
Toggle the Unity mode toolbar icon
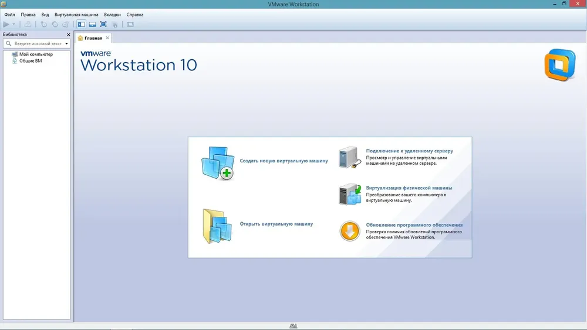tap(115, 24)
